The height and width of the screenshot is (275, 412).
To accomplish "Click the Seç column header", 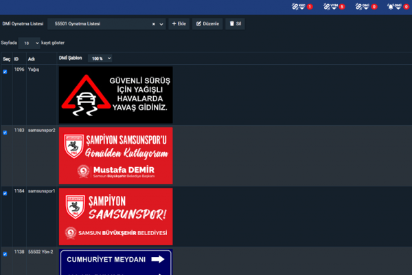I will click(x=7, y=59).
